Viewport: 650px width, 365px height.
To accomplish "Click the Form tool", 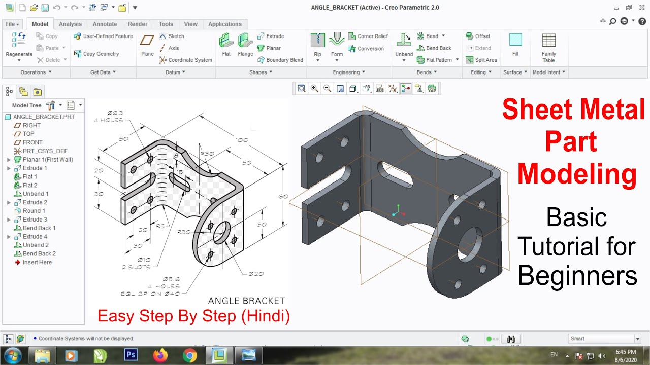I will click(337, 47).
